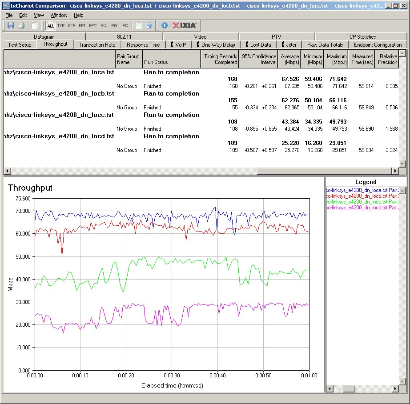Image resolution: width=410 pixels, height=404 pixels.
Task: Switch to the Response Time tab
Action: [x=143, y=45]
